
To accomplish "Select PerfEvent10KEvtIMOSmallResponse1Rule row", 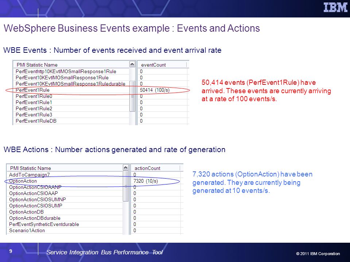I will coord(101,78).
